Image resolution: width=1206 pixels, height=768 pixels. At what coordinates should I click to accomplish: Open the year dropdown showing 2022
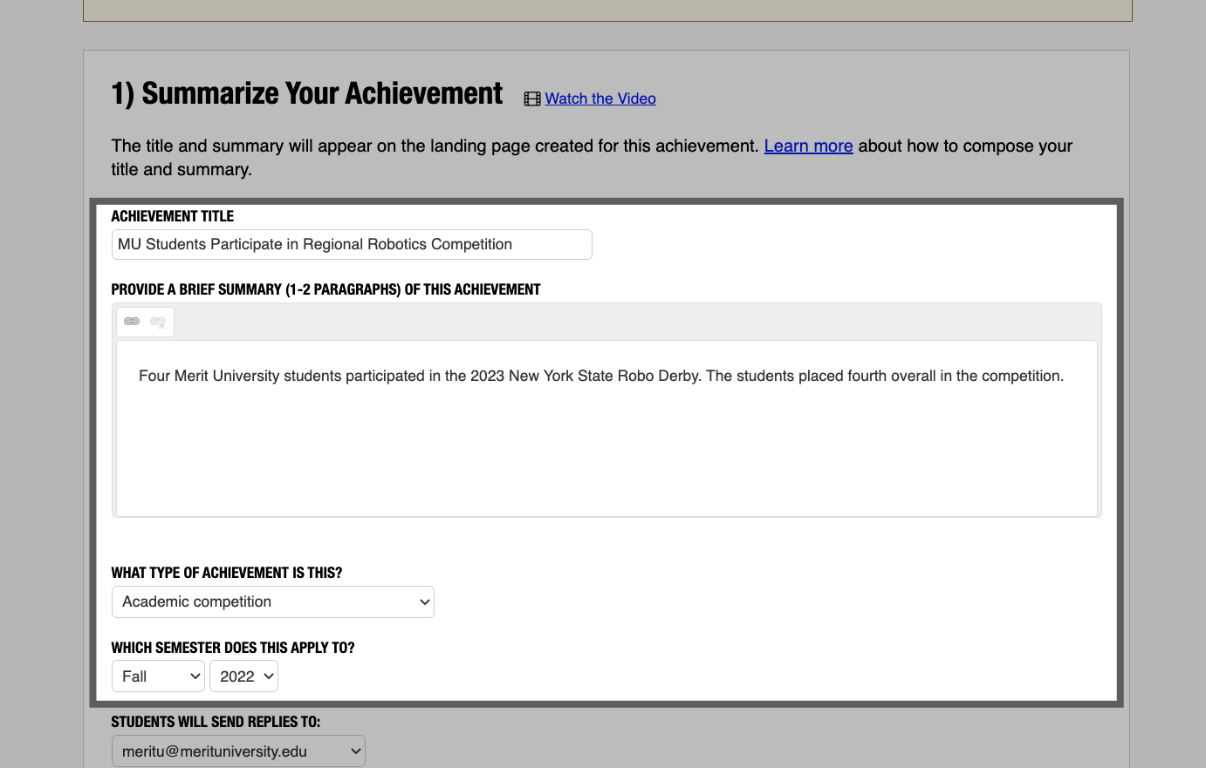point(243,676)
